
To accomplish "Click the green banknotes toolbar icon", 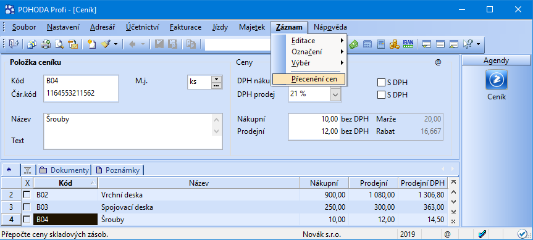I will coord(354,44).
